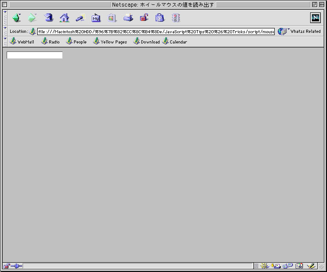This screenshot has height=272, width=327.
Task: Open What's Related icon
Action: pyautogui.click(x=282, y=32)
